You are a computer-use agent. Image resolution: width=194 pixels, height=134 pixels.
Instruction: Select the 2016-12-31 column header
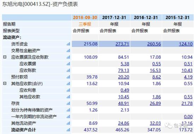146,18
